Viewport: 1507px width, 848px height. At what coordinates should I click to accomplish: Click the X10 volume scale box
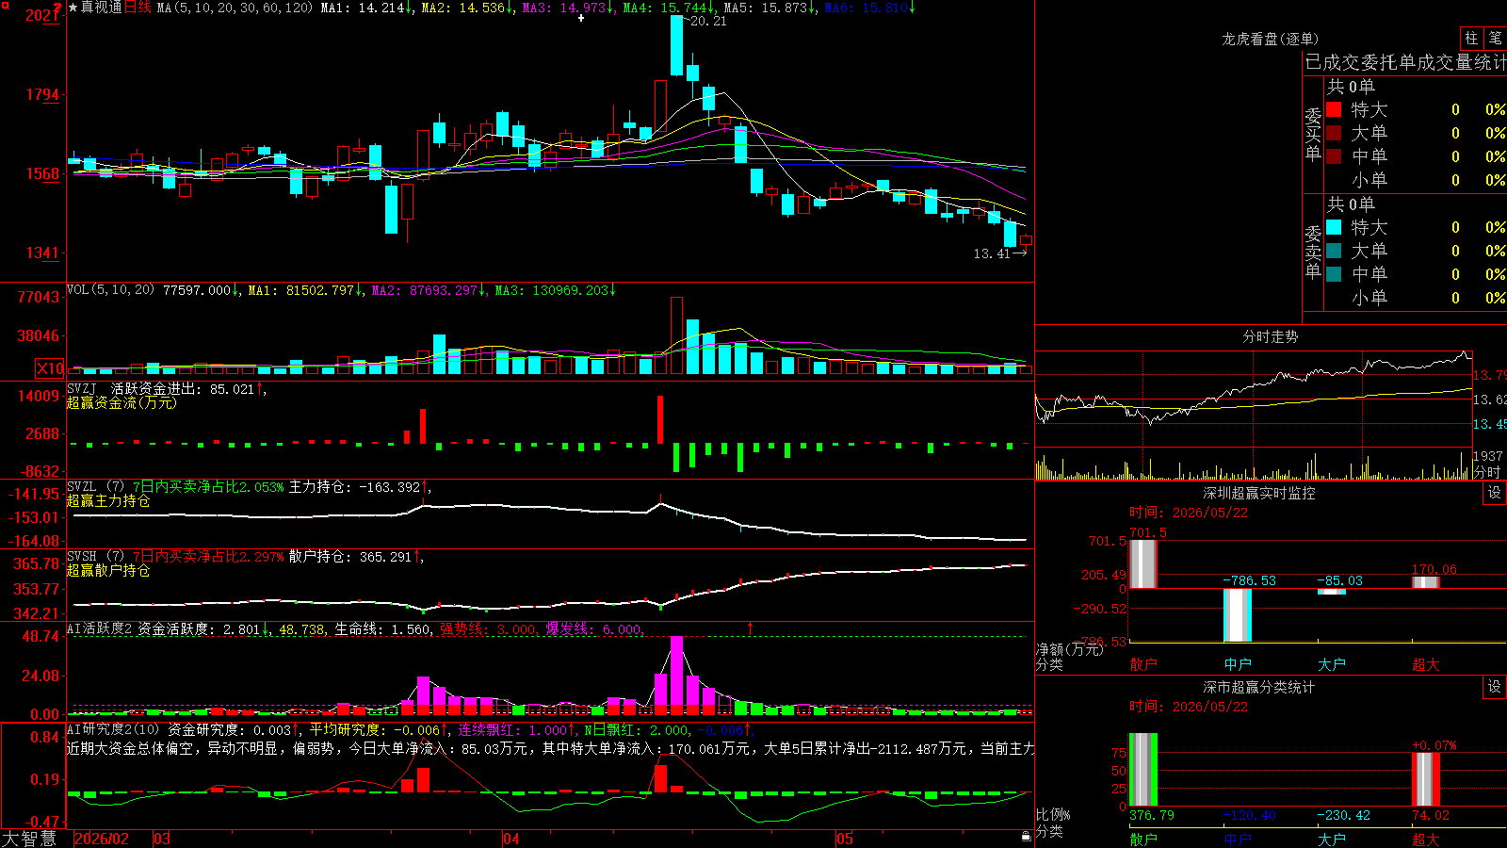pos(50,368)
